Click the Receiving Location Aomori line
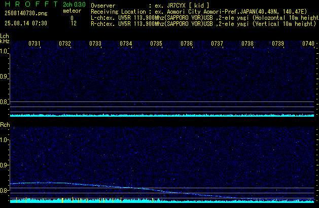The image size is (319, 208). (199, 12)
